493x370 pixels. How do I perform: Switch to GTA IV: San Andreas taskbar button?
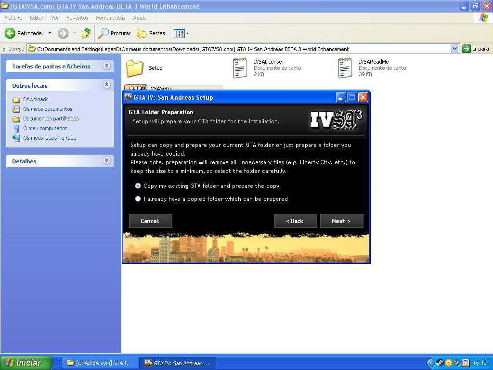click(x=178, y=363)
